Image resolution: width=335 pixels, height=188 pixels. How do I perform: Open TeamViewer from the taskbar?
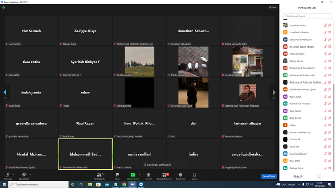coord(141,184)
